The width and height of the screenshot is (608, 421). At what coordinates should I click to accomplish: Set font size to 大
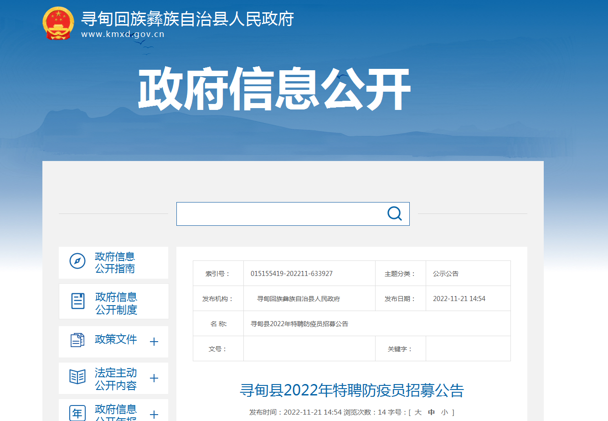click(418, 412)
